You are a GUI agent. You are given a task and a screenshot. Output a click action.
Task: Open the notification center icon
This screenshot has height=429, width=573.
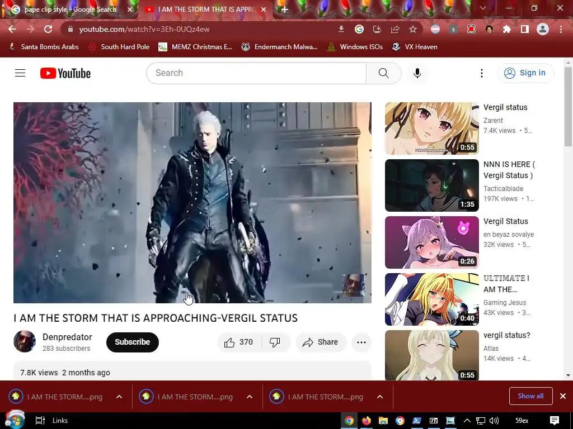[555, 421]
